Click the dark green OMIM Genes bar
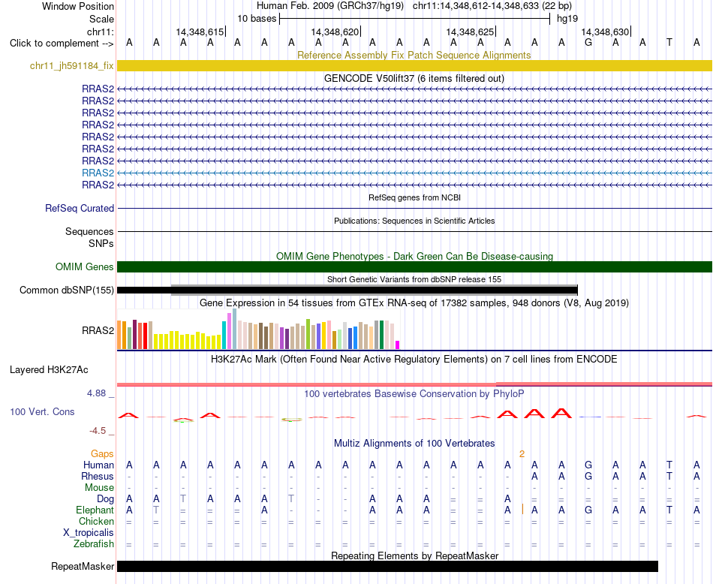Screen dimensions: 713x584 click(414, 266)
